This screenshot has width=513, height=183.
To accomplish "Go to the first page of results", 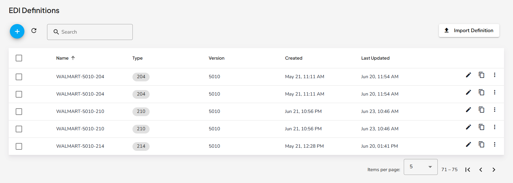I will (467, 170).
